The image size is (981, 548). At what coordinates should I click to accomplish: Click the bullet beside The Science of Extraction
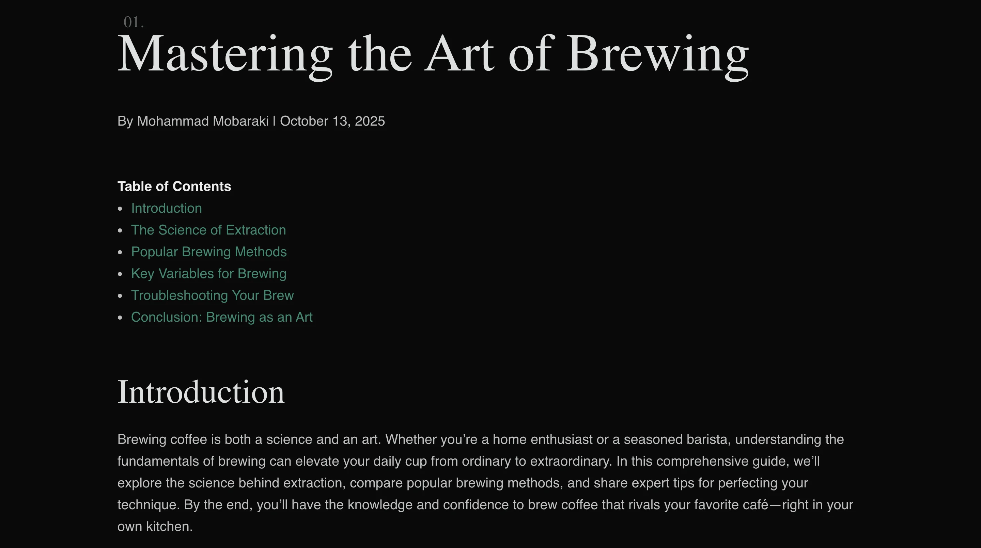[120, 231]
